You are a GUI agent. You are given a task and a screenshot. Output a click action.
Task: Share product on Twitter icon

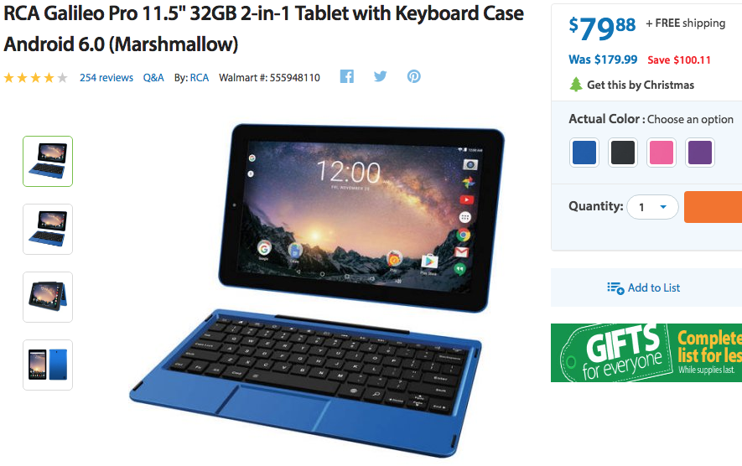tap(380, 76)
